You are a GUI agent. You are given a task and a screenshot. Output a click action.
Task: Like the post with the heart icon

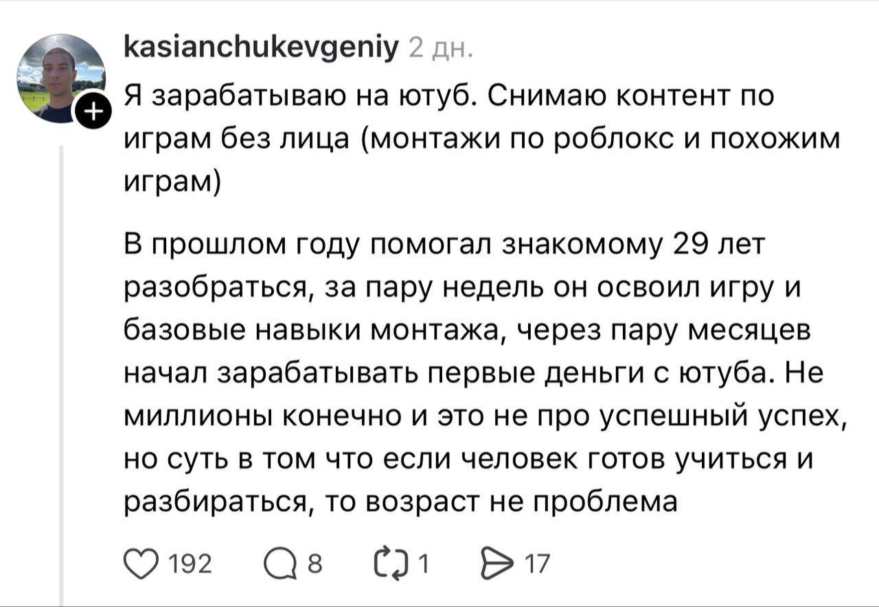[x=141, y=564]
